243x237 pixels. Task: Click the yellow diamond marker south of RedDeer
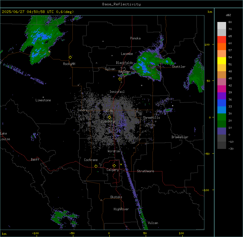tap(120, 79)
